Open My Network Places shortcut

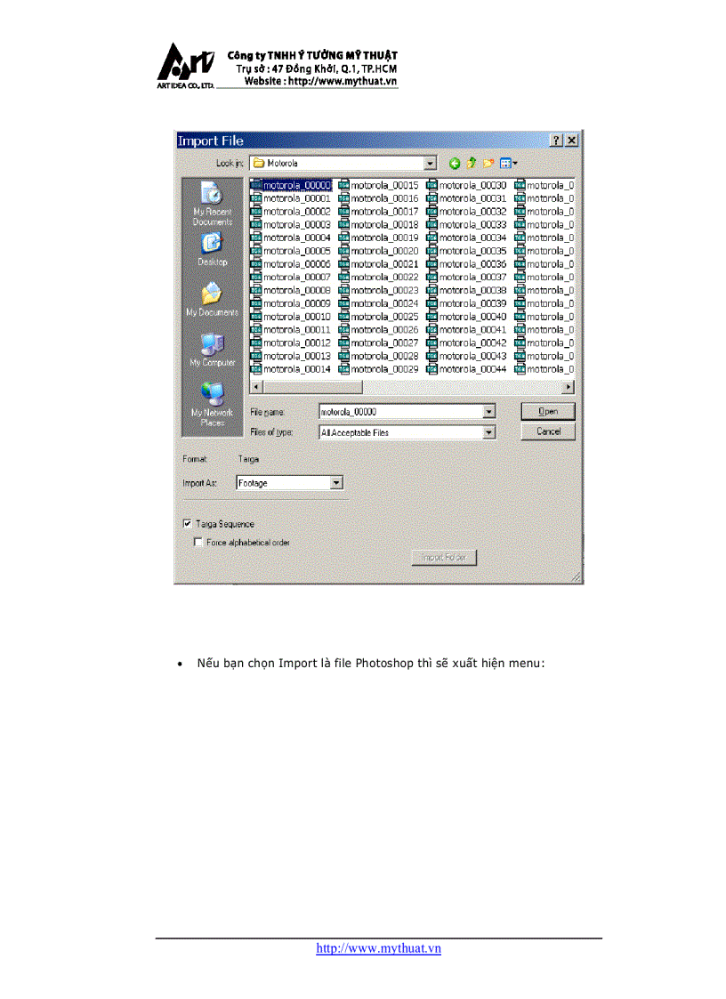click(x=212, y=403)
